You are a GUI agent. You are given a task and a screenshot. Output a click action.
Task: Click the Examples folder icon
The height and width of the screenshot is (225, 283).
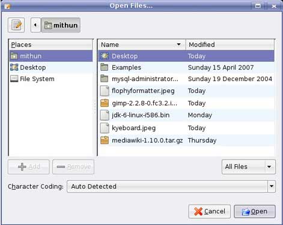(105, 67)
